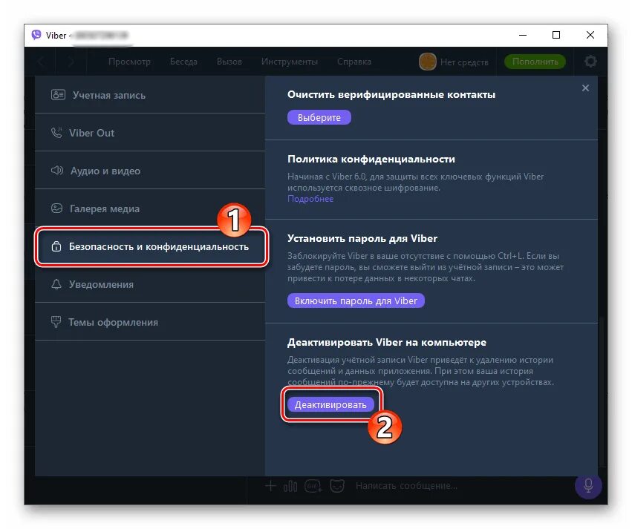This screenshot has width=632, height=529.
Task: Maximize the Viber window
Action: [556, 35]
